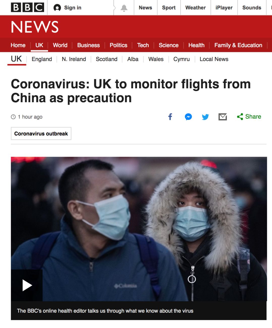This screenshot has height=328, width=272.
Task: Click the Sign in profile icon
Action: (57, 8)
